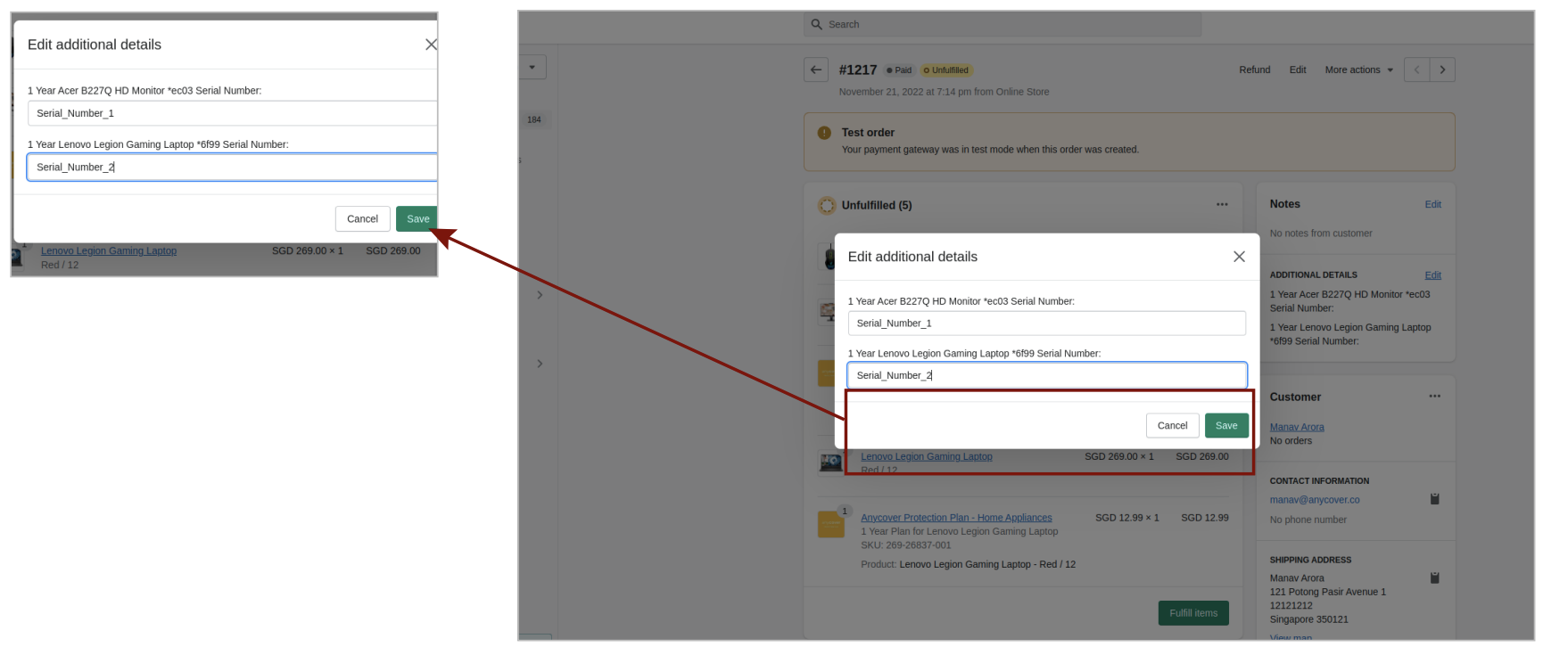Click Cancel in the zoomed inset dialog
Screen dimensions: 1543x647
[x=362, y=219]
